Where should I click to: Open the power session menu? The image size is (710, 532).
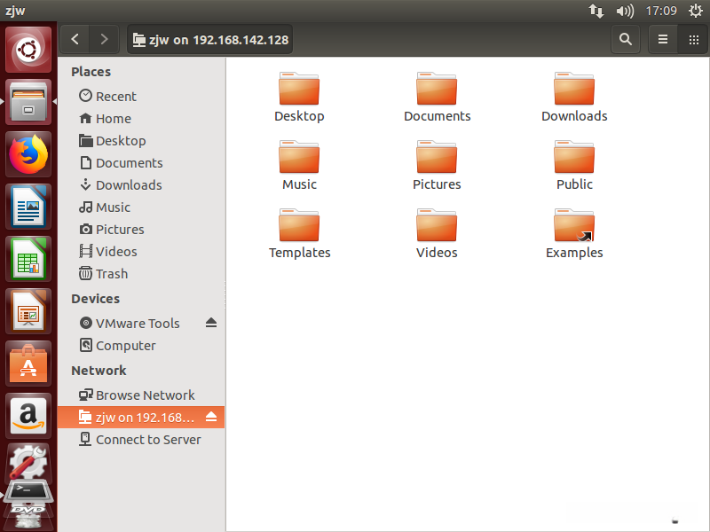coord(696,11)
